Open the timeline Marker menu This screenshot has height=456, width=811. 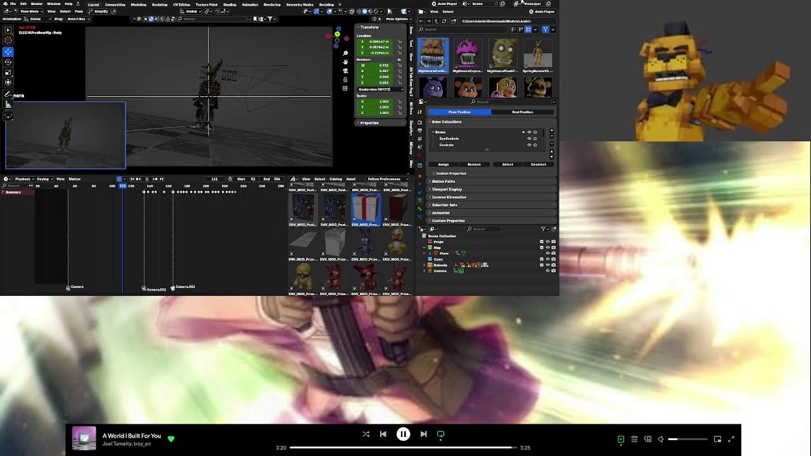click(x=75, y=179)
